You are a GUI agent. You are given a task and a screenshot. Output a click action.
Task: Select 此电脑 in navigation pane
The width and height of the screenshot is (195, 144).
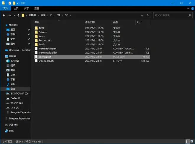(x=12, y=56)
